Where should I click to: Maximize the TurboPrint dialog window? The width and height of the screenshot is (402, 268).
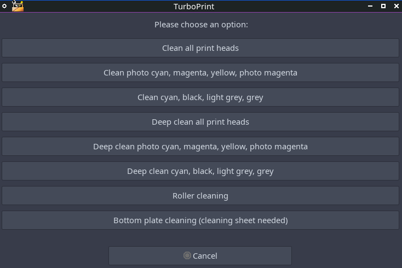(383, 6)
